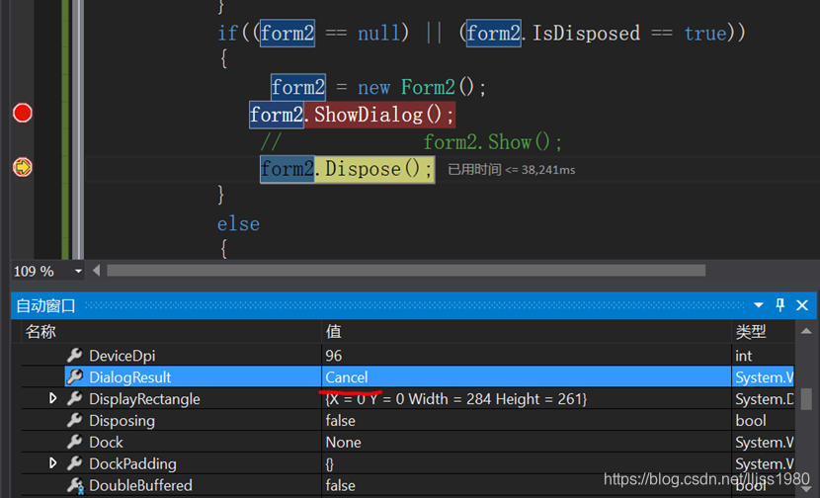Viewport: 820px width, 498px height.
Task: Click the false value of Disposing
Action: pos(341,421)
